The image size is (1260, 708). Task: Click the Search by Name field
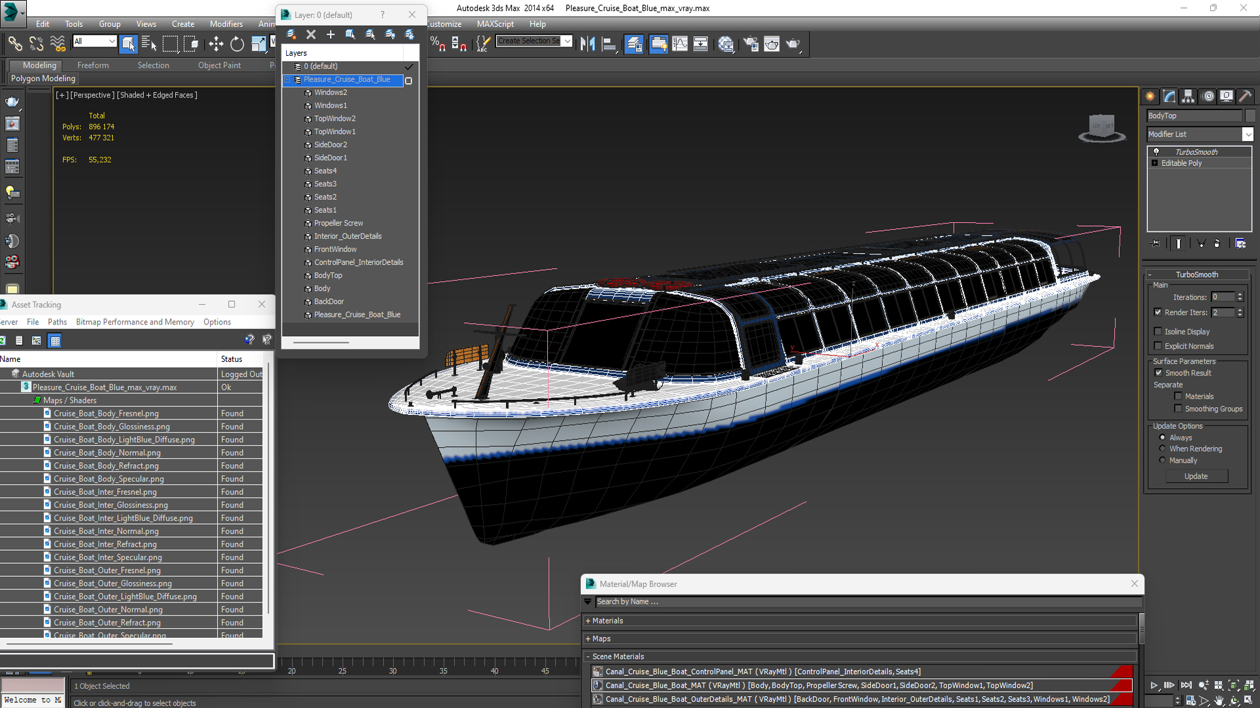[868, 602]
